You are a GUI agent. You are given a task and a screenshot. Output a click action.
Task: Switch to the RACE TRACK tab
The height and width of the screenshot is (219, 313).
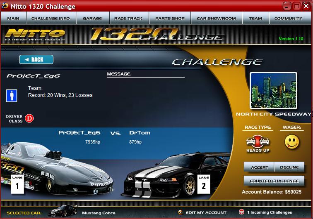pyautogui.click(x=129, y=18)
